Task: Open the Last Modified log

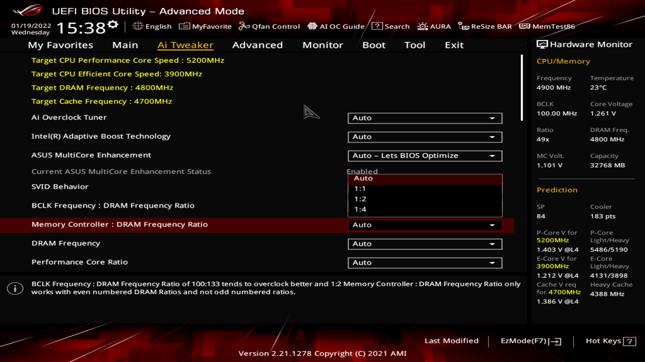Action: pyautogui.click(x=452, y=341)
